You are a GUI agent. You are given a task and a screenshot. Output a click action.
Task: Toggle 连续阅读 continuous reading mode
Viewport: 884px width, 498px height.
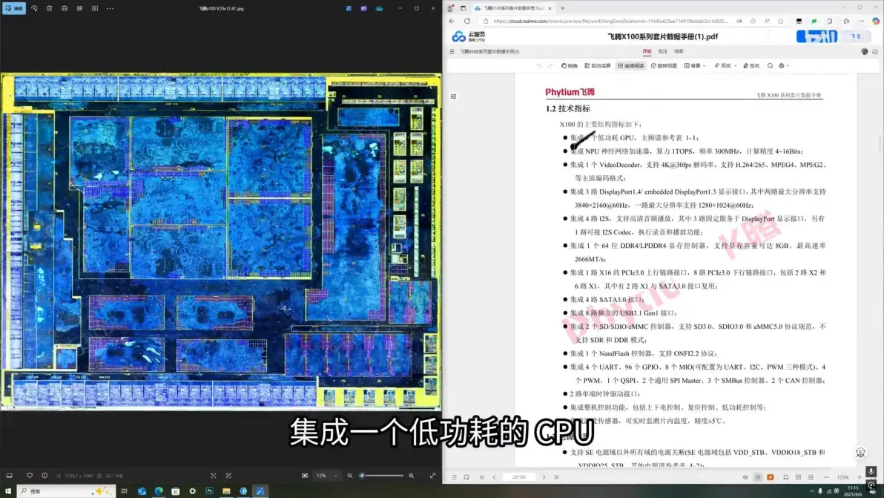[x=631, y=66]
